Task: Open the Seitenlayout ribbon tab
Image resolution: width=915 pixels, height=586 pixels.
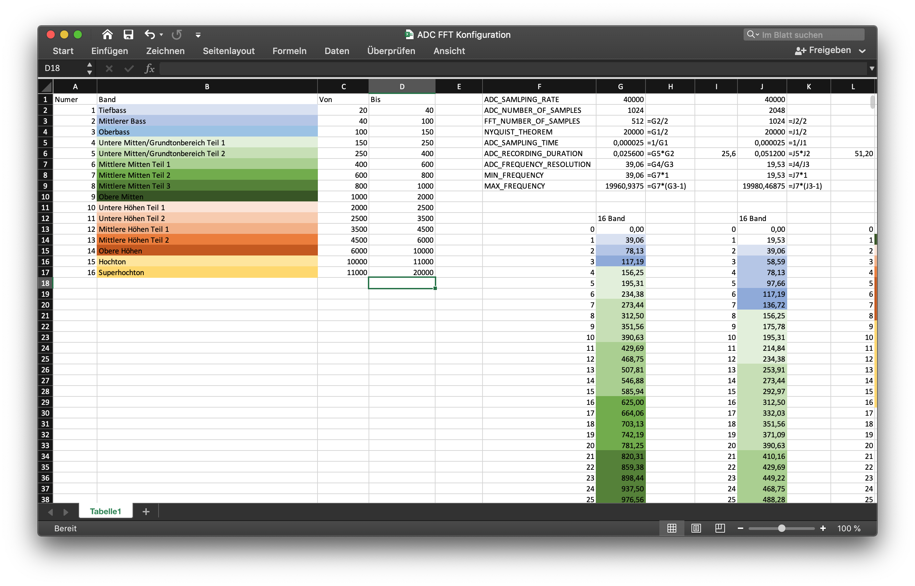Action: 229,51
